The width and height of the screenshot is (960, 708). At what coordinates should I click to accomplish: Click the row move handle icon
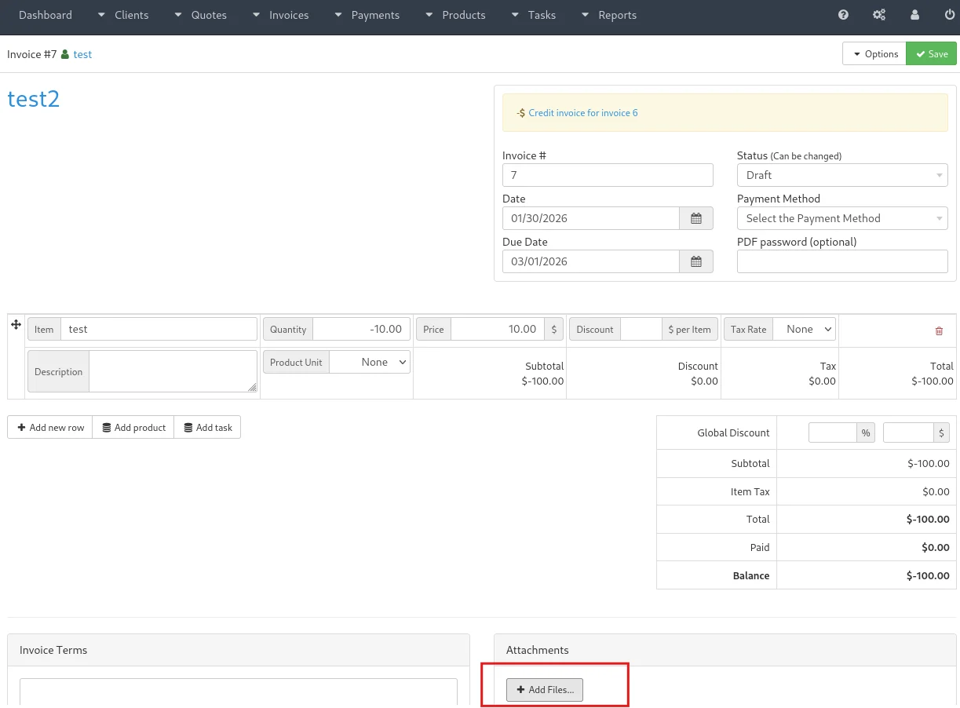coord(16,324)
